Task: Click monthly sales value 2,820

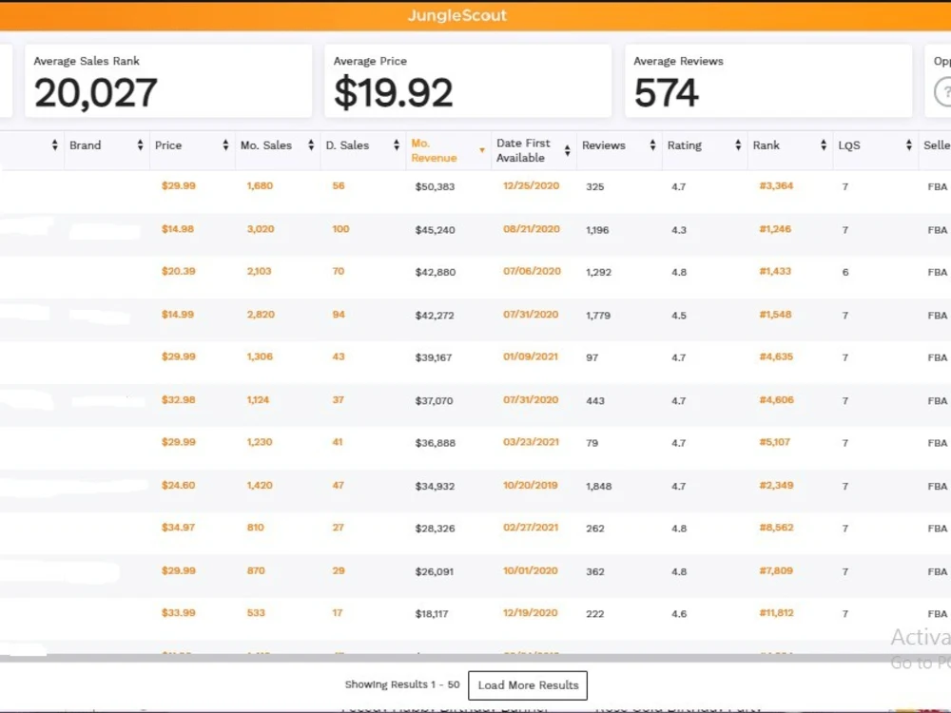Action: tap(261, 314)
